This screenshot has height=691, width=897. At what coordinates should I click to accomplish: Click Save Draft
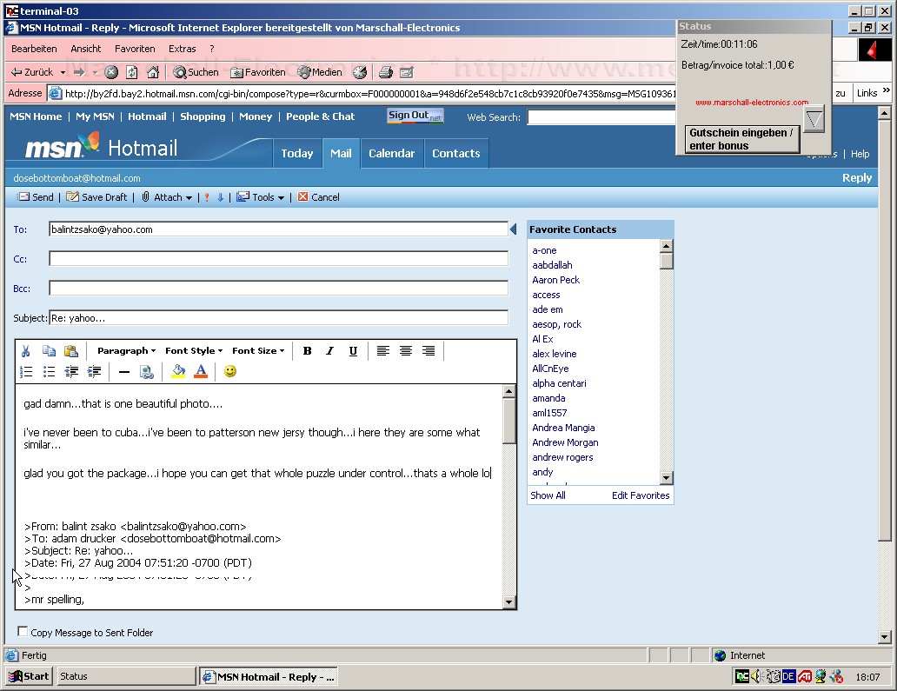pyautogui.click(x=96, y=197)
